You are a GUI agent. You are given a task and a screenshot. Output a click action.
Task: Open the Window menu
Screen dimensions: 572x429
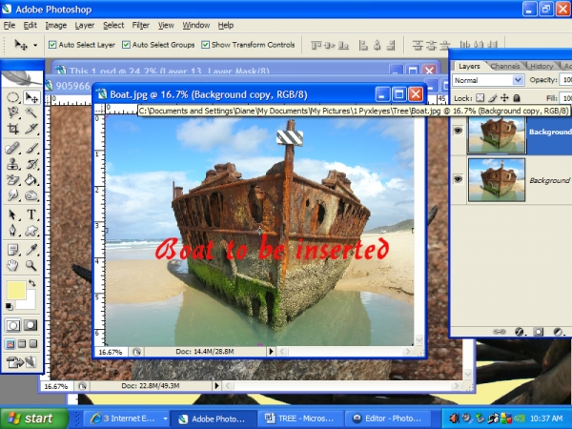(196, 25)
